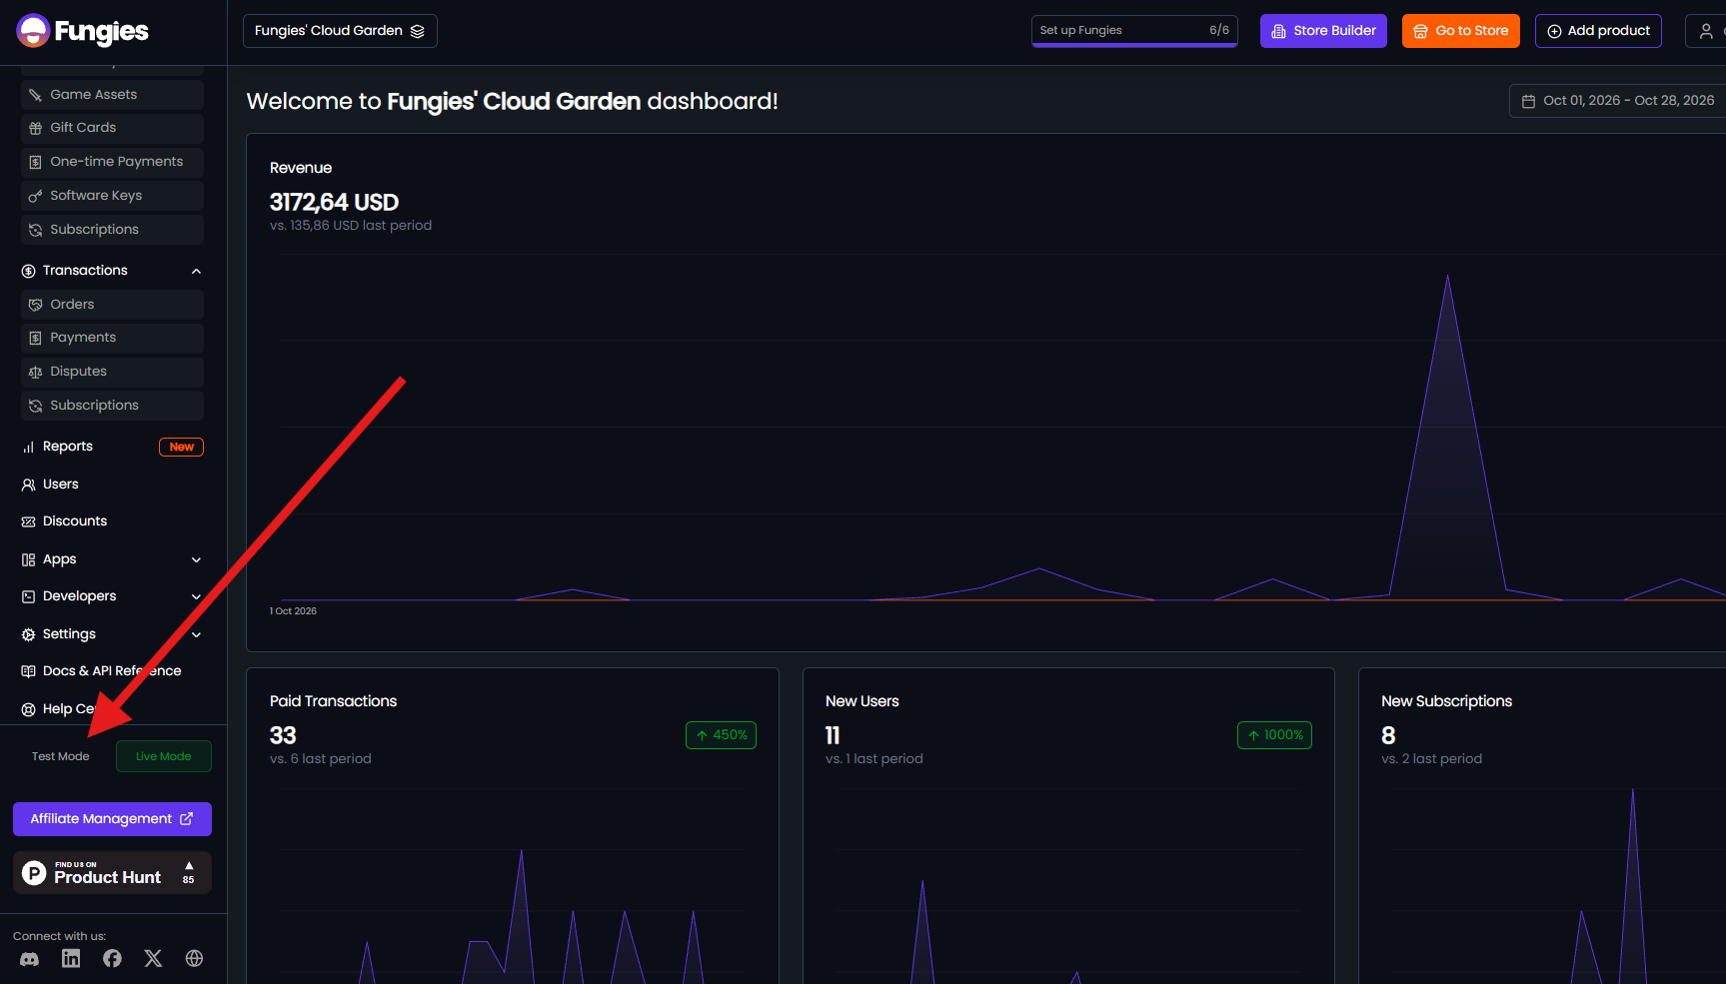Open Orders in Transactions
This screenshot has width=1726, height=984.
pyautogui.click(x=112, y=305)
